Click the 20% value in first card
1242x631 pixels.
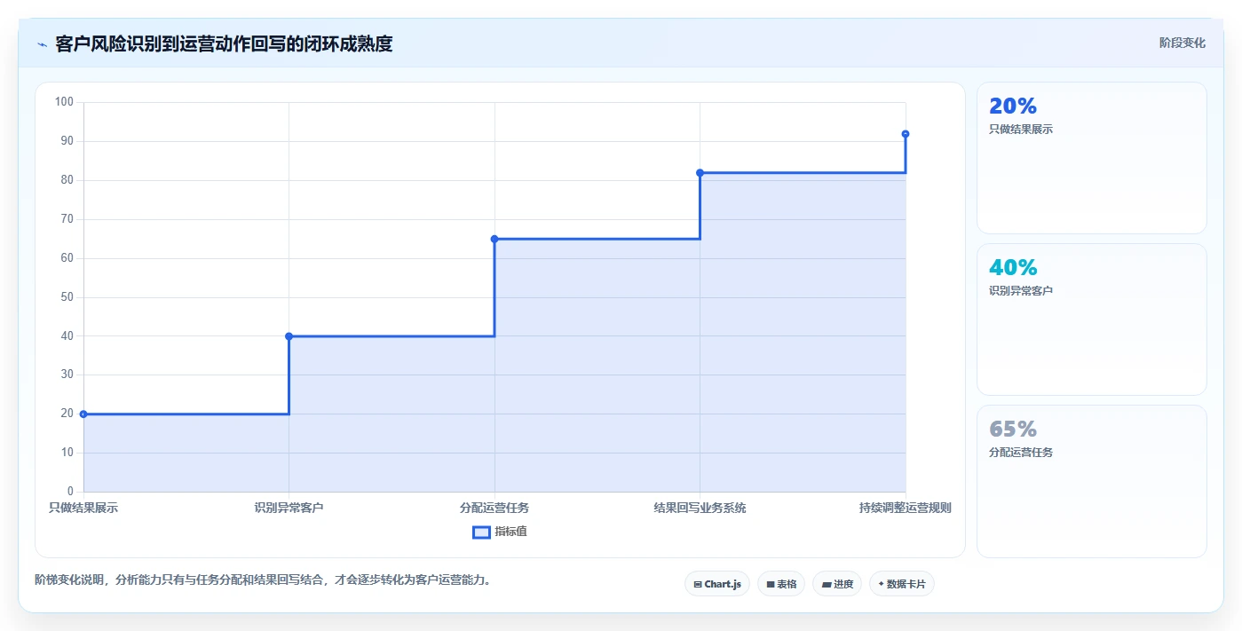click(1013, 106)
